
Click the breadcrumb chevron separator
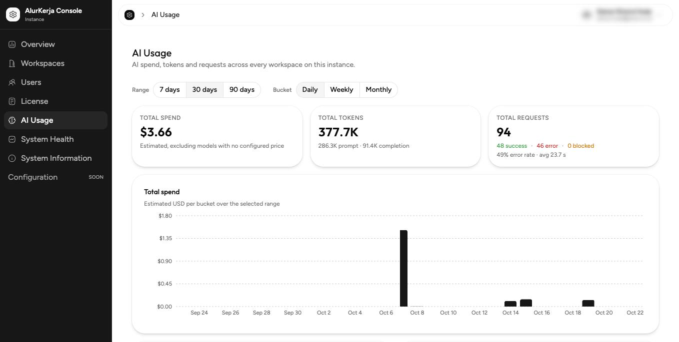pyautogui.click(x=143, y=15)
